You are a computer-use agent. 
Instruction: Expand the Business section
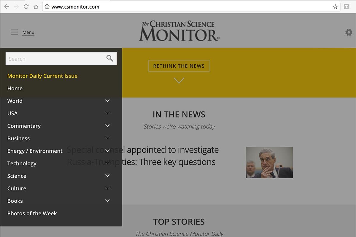pos(108,138)
